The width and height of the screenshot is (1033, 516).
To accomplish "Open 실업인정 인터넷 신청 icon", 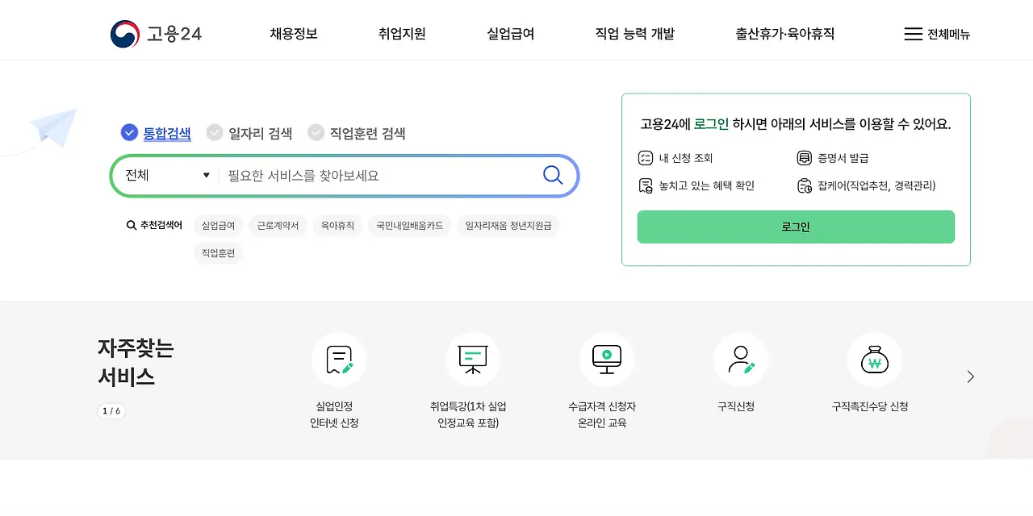I will (339, 360).
